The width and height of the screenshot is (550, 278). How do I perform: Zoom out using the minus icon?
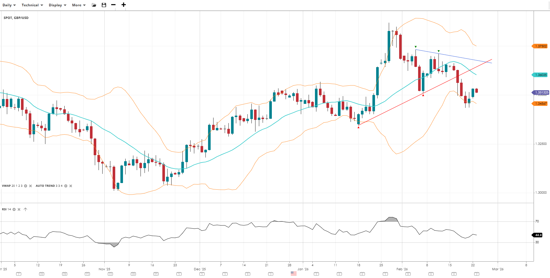(x=114, y=5)
